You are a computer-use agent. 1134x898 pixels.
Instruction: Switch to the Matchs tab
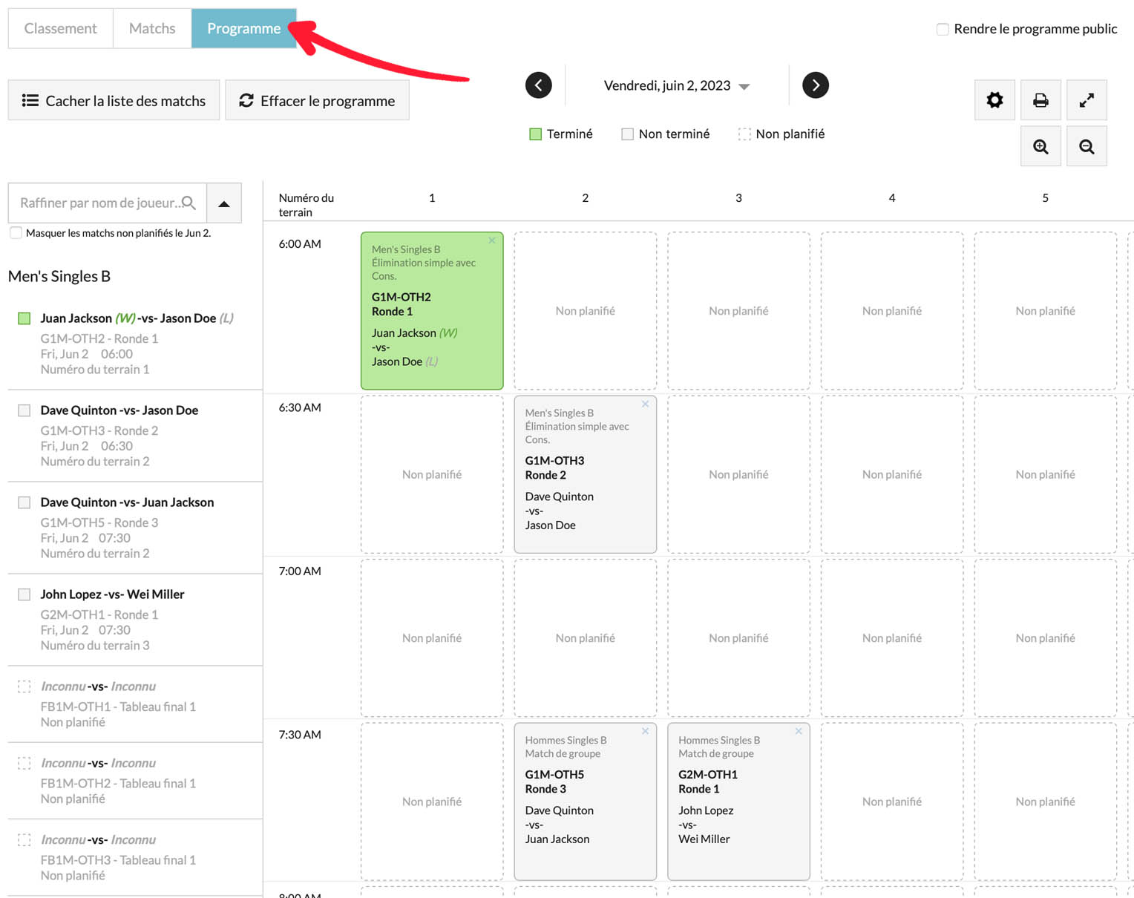coord(152,28)
